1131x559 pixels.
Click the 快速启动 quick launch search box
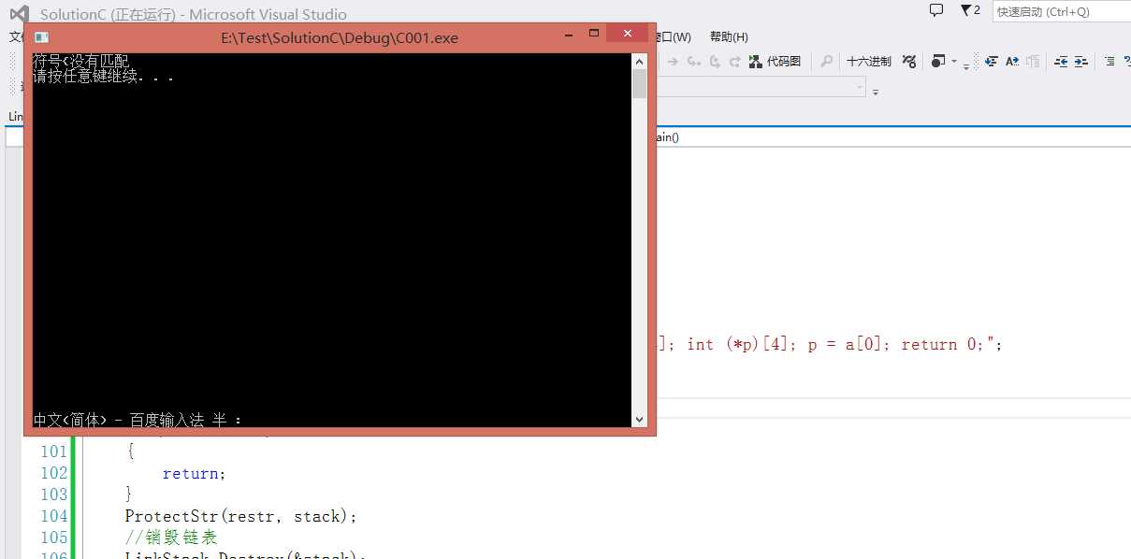click(1061, 11)
